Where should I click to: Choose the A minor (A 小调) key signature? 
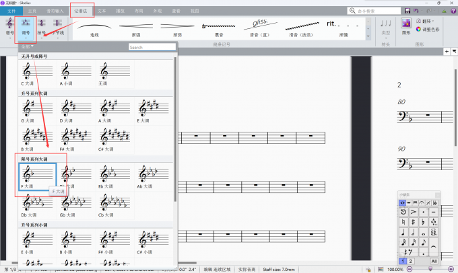76,74
